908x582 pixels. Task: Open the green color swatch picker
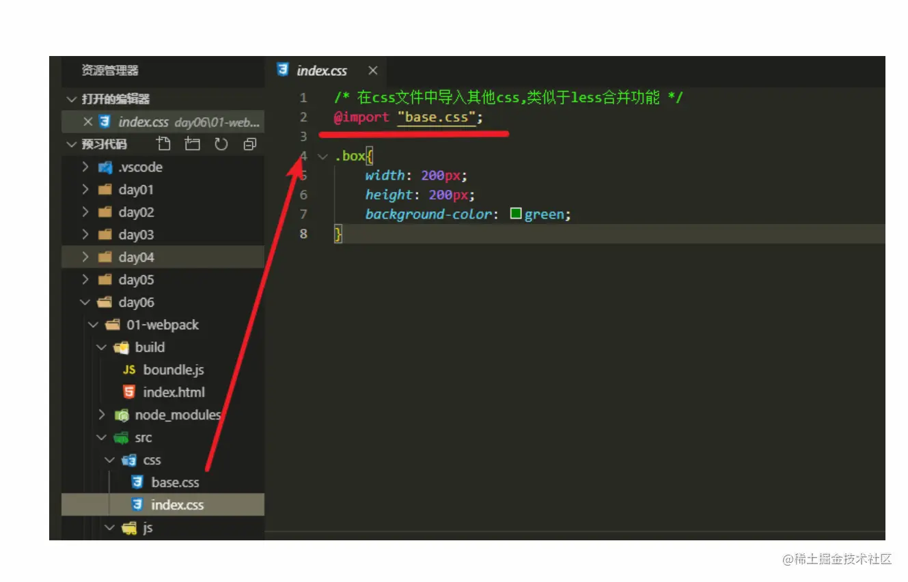tap(516, 214)
